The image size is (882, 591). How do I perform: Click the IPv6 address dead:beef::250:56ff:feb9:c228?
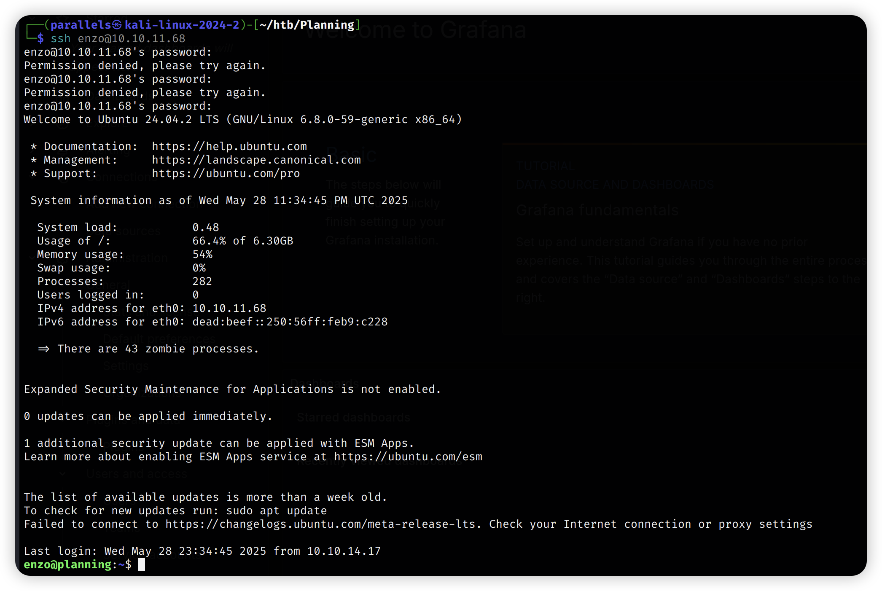click(x=290, y=322)
